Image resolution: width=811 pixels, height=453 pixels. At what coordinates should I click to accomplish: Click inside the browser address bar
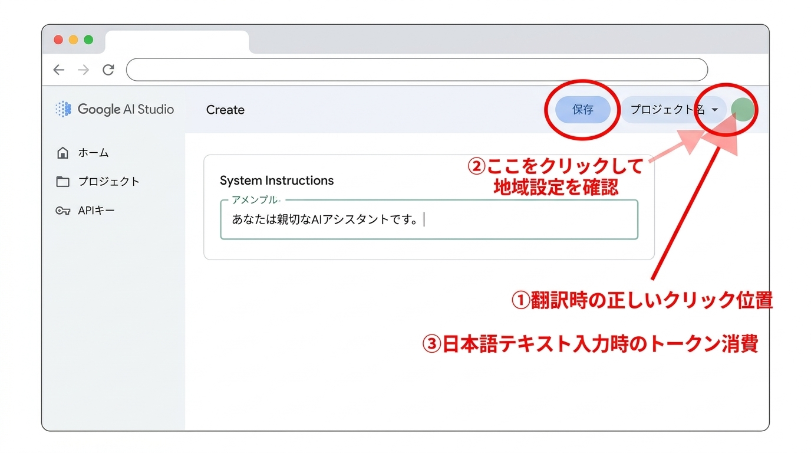(413, 69)
